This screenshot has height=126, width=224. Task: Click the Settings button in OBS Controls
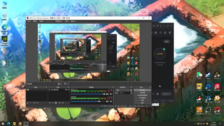[x=142, y=100]
